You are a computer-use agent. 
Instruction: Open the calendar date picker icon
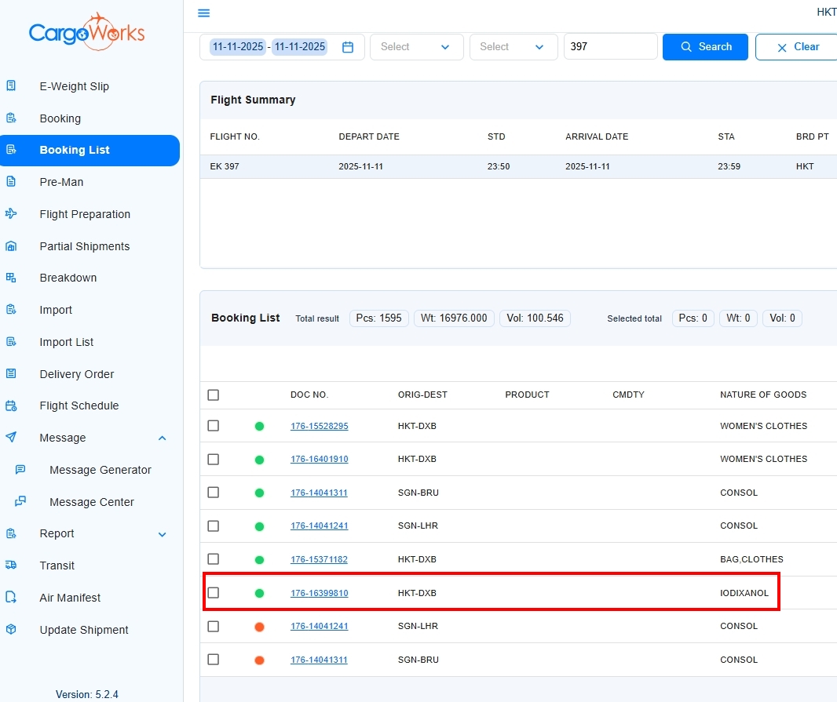[348, 47]
